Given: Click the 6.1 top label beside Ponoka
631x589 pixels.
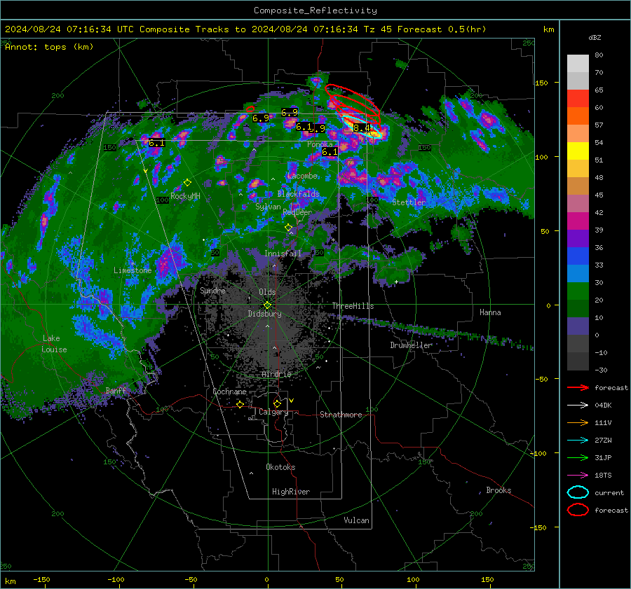Looking at the screenshot, I should pos(330,152).
